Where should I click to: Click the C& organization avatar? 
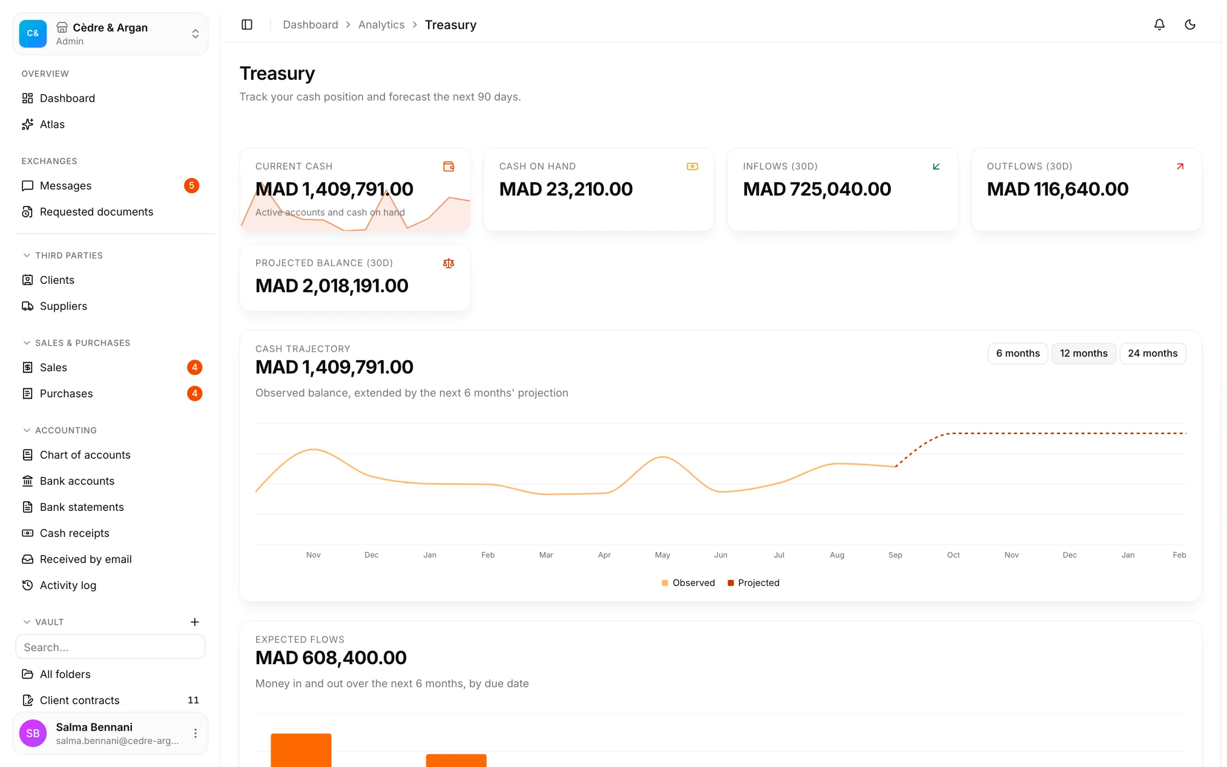(33, 34)
